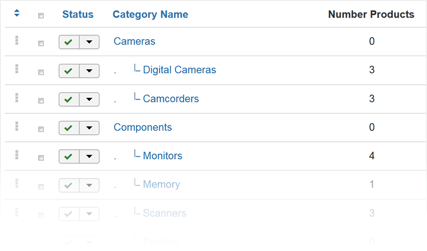427x251 pixels.
Task: Unpublish Camcorders via its green checkmark button
Action: pos(69,99)
